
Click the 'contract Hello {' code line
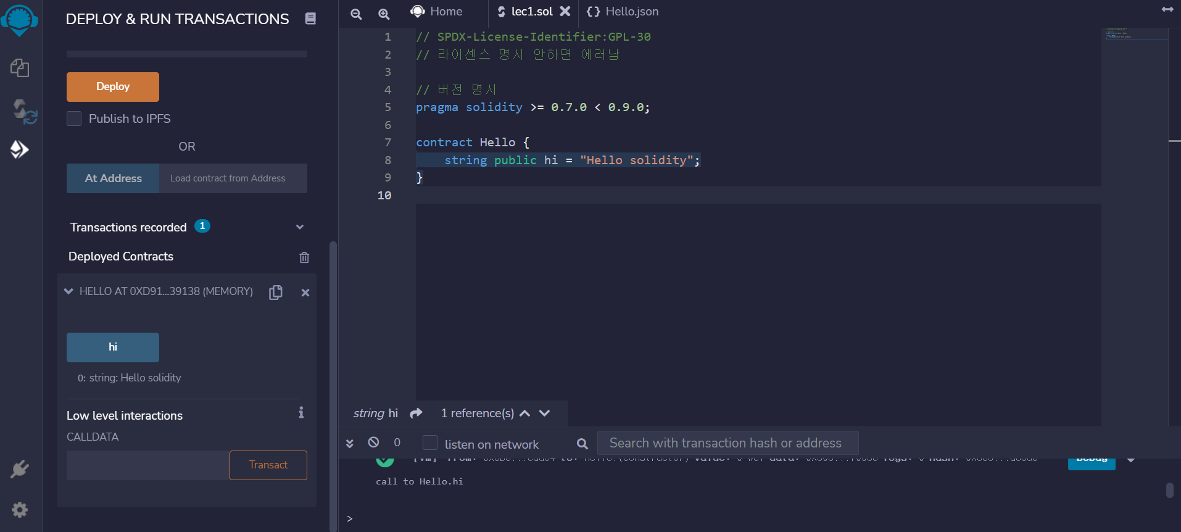473,143
